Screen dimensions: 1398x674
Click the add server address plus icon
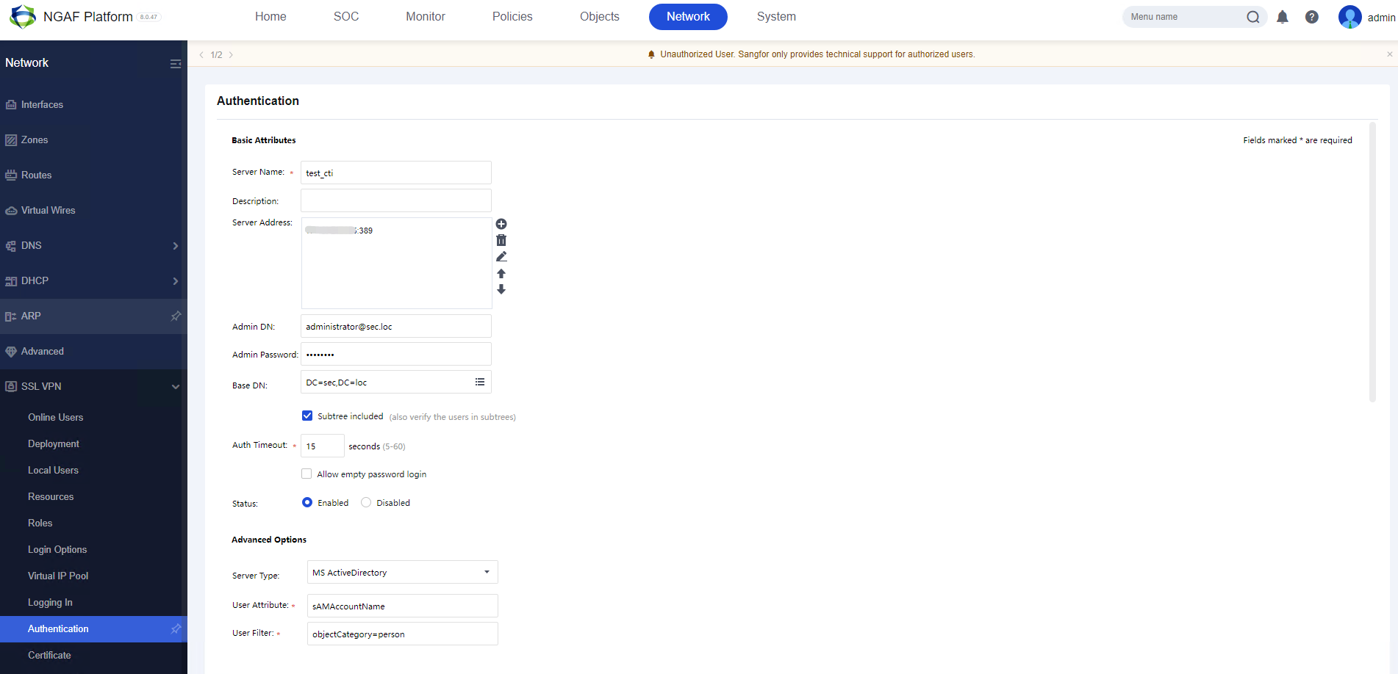(x=501, y=224)
